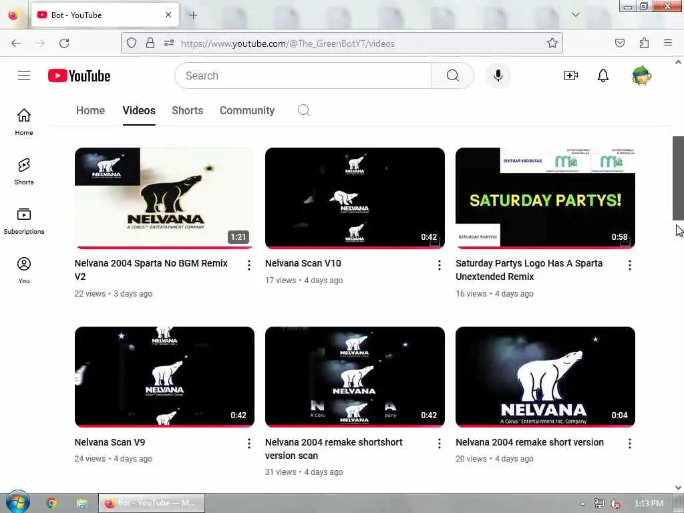This screenshot has width=684, height=513.
Task: Play the 1:21 Nelvana Sparta thumbnail
Action: (164, 198)
